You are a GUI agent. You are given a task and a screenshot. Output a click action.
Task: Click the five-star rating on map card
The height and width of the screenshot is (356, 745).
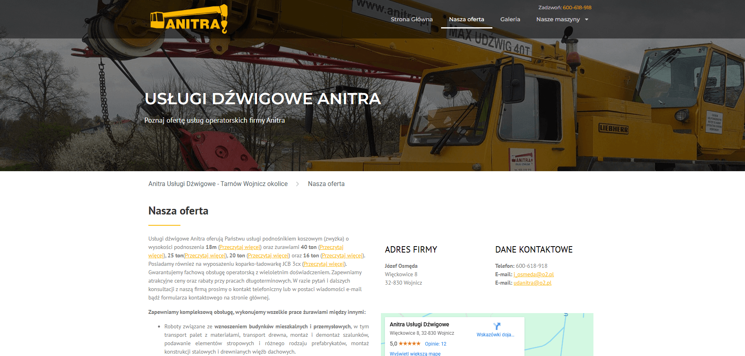pos(409,344)
